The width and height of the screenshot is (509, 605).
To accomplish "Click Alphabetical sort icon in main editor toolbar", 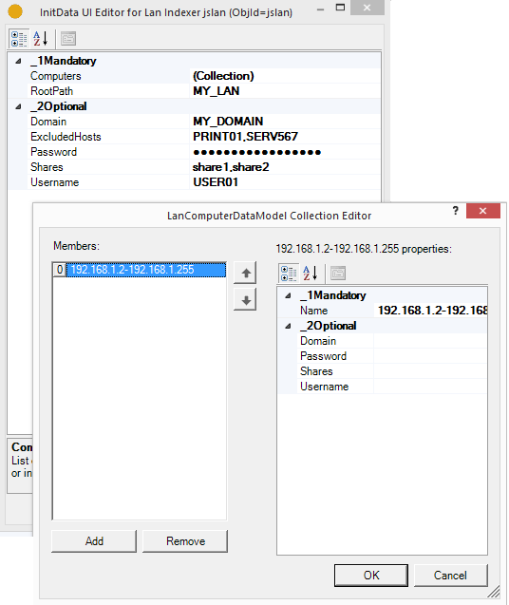I will pyautogui.click(x=40, y=39).
